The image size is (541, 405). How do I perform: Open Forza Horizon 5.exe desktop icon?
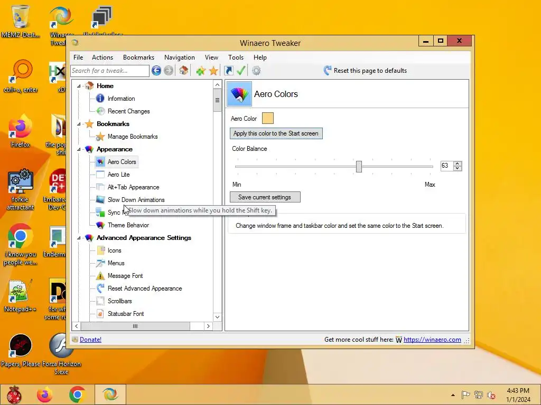pyautogui.click(x=61, y=354)
